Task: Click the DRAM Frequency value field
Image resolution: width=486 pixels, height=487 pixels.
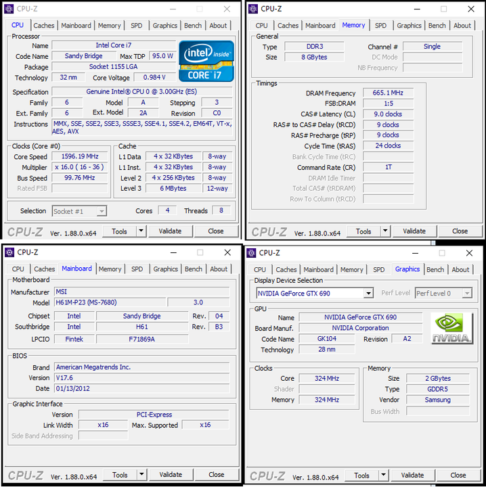Action: (x=388, y=93)
